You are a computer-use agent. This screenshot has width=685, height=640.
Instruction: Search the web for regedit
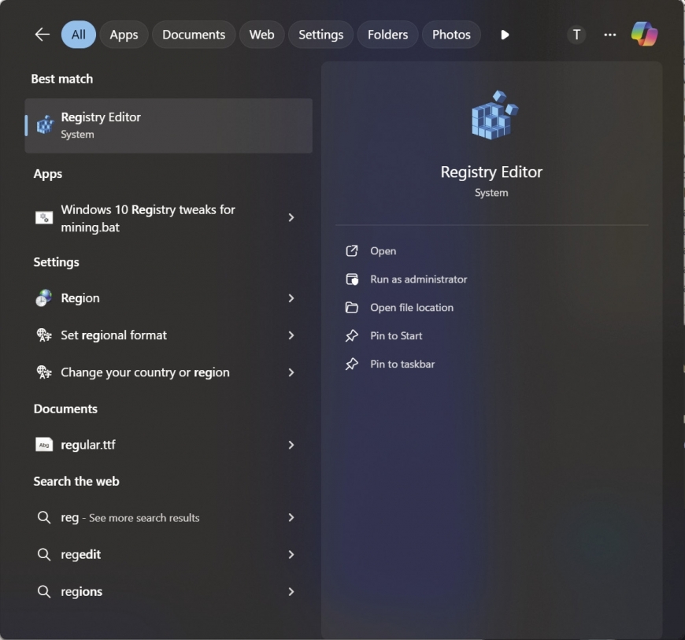click(x=168, y=554)
